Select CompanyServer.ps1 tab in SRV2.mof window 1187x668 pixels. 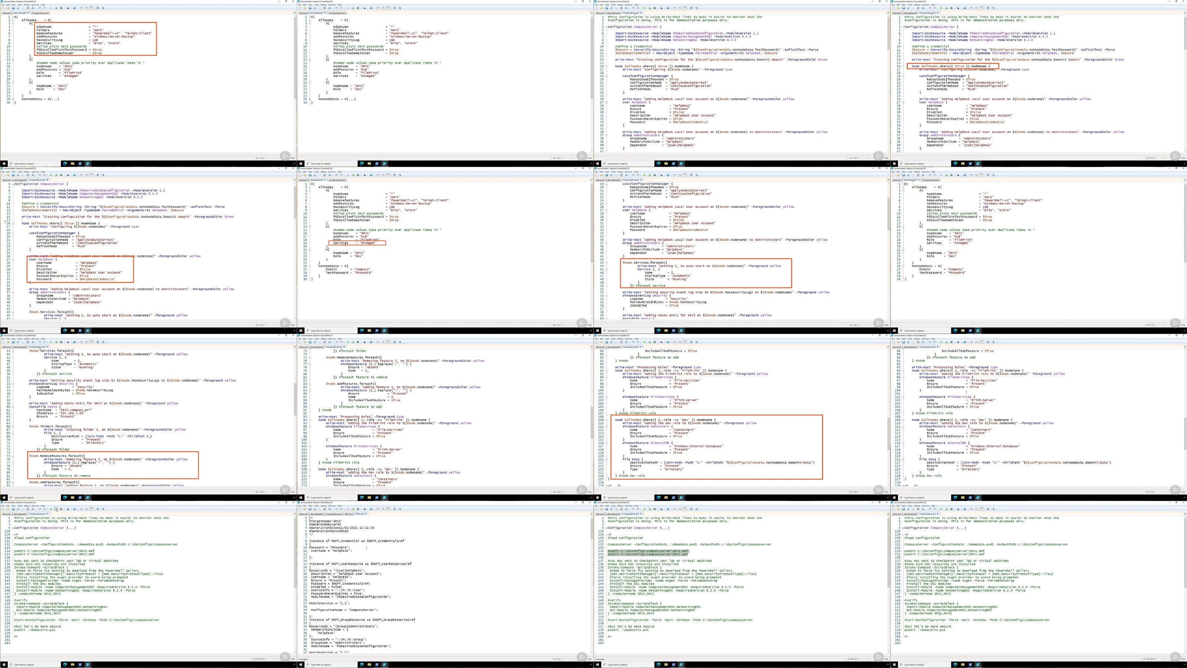pyautogui.click(x=334, y=514)
